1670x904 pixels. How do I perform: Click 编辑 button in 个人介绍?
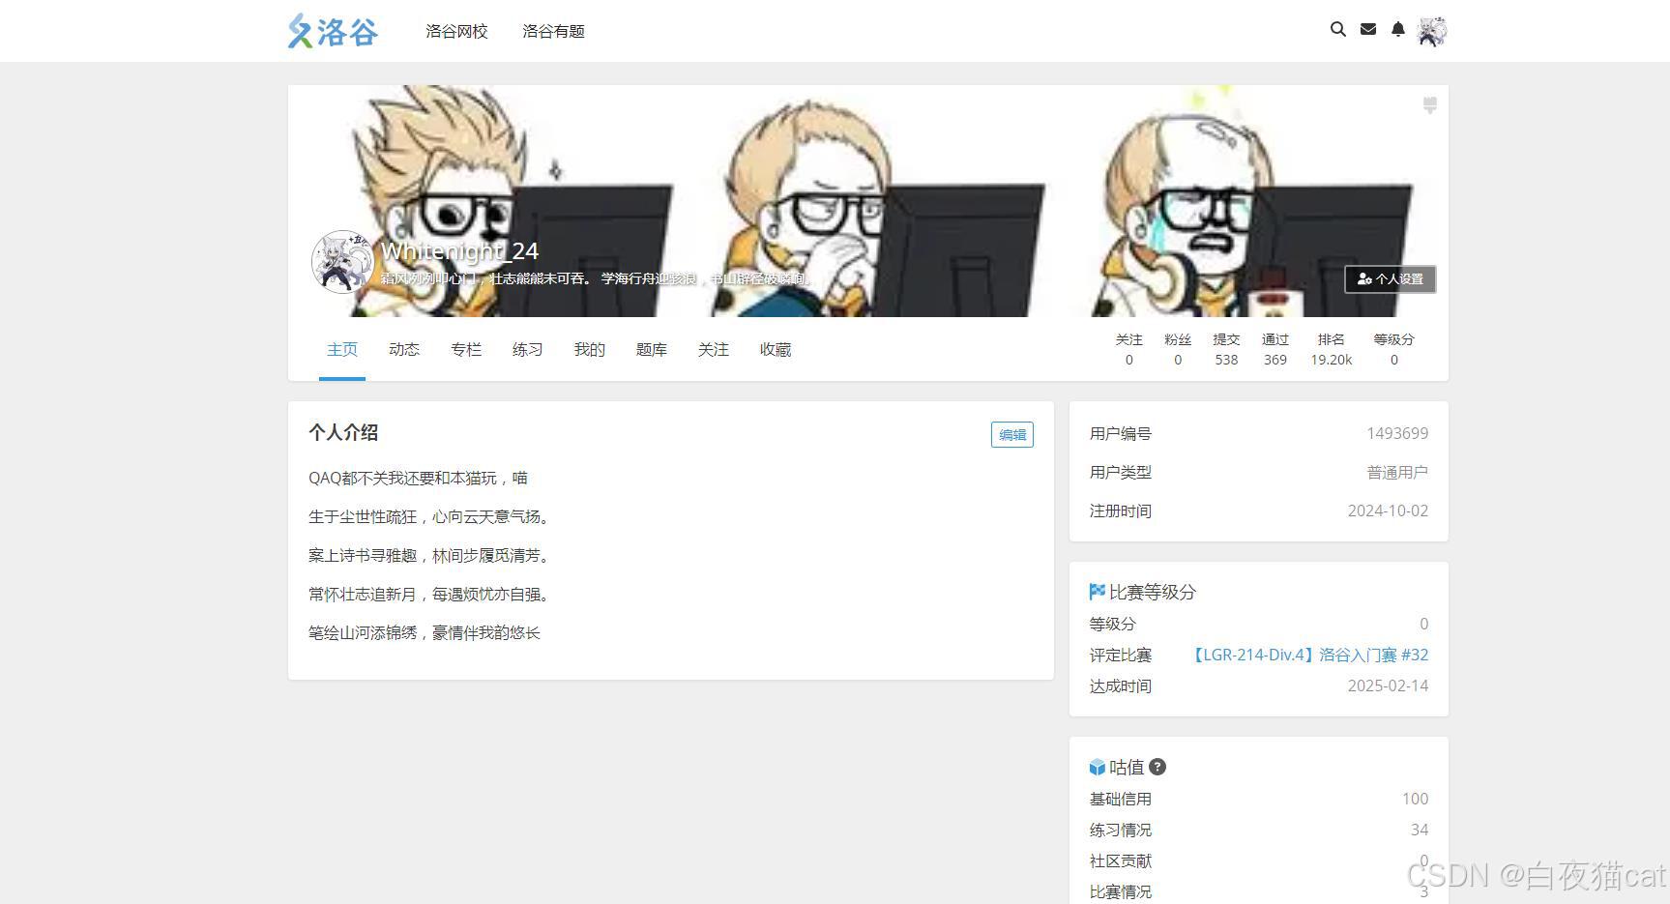(x=1012, y=435)
